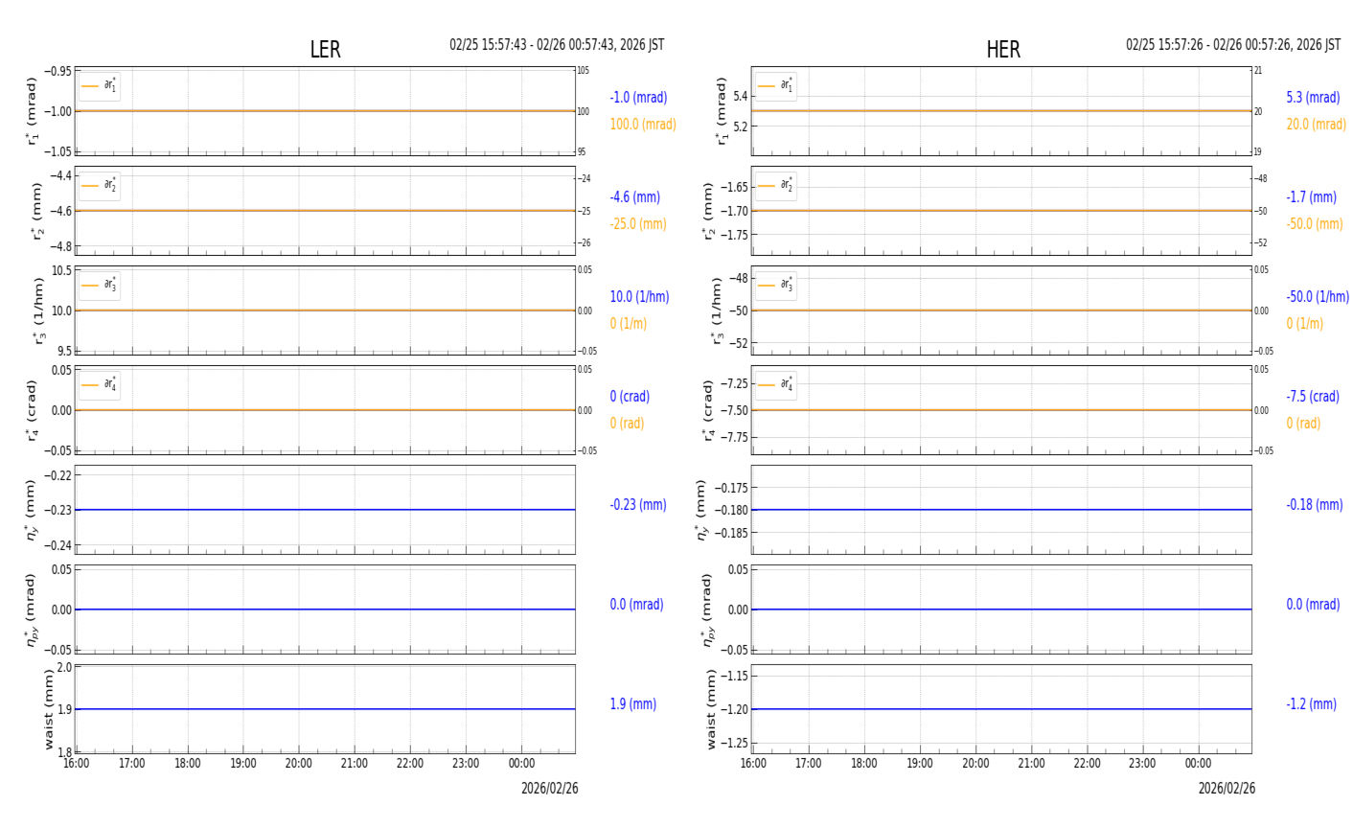Click the ∂r4* legend in the HER plot
1353x828 pixels.
pos(776,385)
